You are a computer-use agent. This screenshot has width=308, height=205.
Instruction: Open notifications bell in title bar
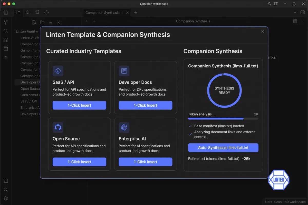pos(269,4)
